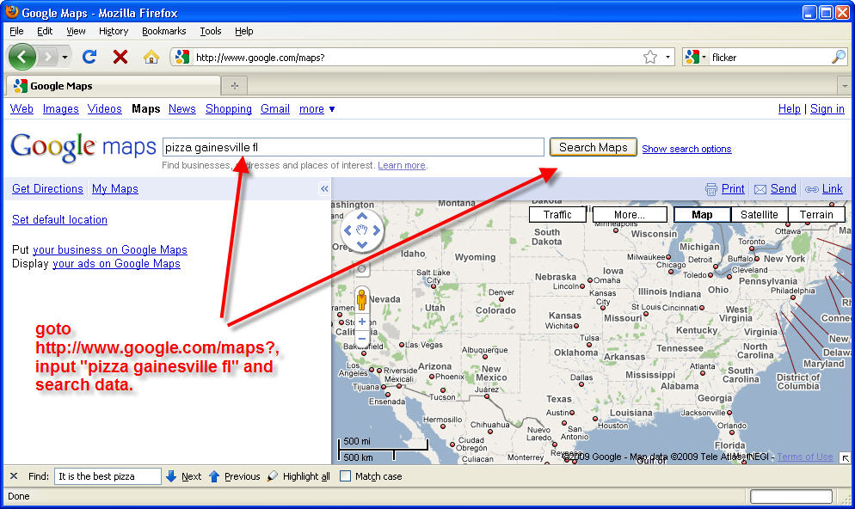The height and width of the screenshot is (509, 855).
Task: Switch to Terrain view
Action: (816, 215)
